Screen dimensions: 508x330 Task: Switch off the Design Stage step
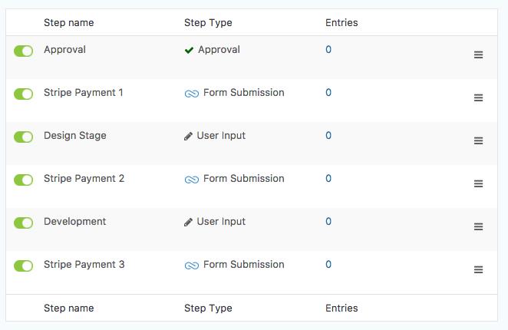(x=24, y=137)
